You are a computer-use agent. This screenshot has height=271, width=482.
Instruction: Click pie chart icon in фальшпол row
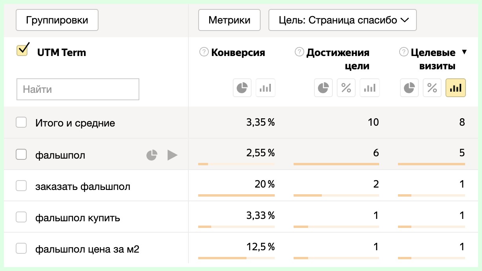(x=152, y=155)
